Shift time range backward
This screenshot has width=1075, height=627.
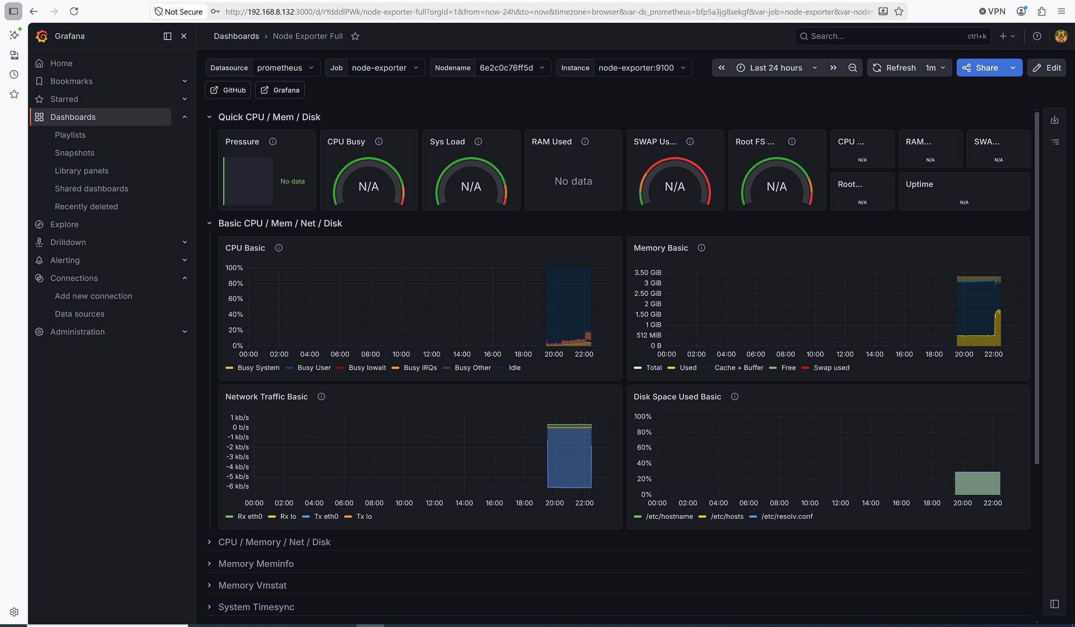coord(721,68)
